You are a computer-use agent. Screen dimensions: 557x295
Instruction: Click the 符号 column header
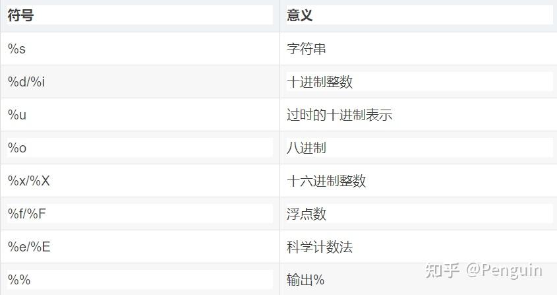click(x=20, y=16)
